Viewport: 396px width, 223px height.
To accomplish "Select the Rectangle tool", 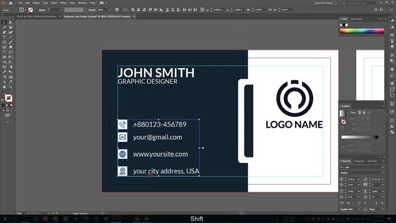I will (4, 42).
